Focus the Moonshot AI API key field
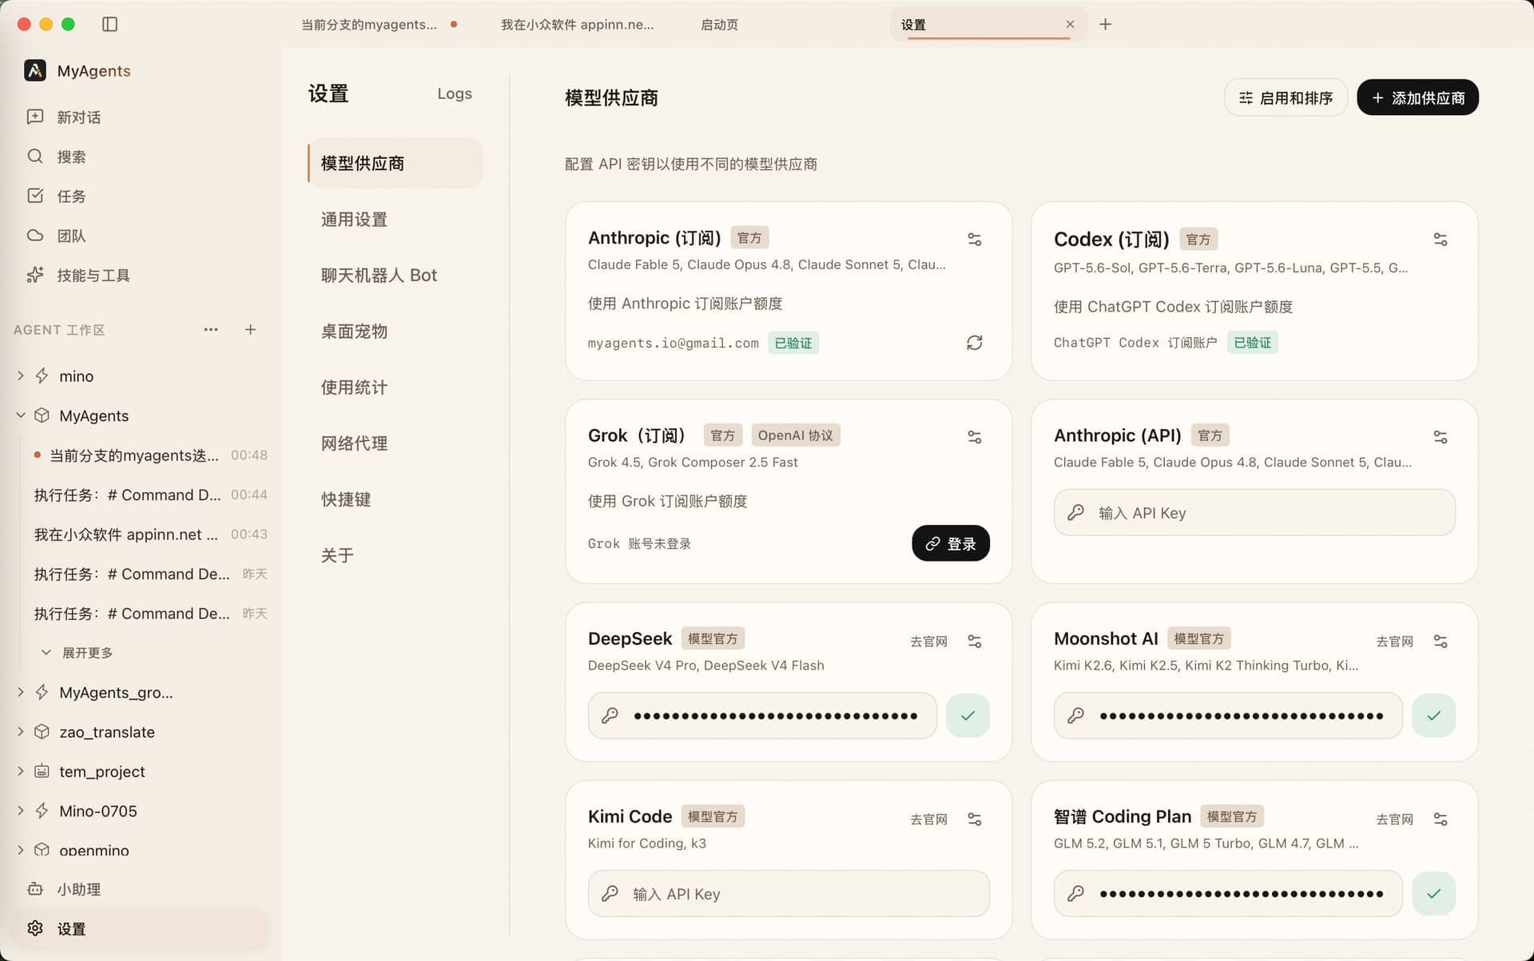Viewport: 1534px width, 961px height. (1228, 715)
